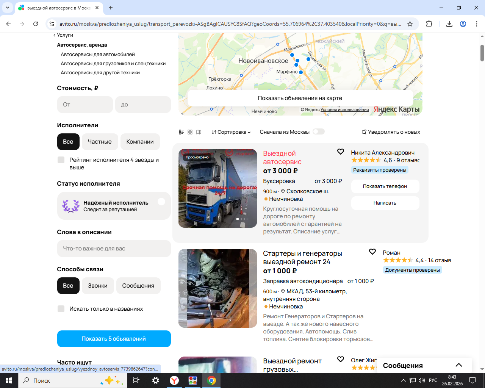
Task: Select the Автосервис, аренда category
Action: [x=82, y=45]
